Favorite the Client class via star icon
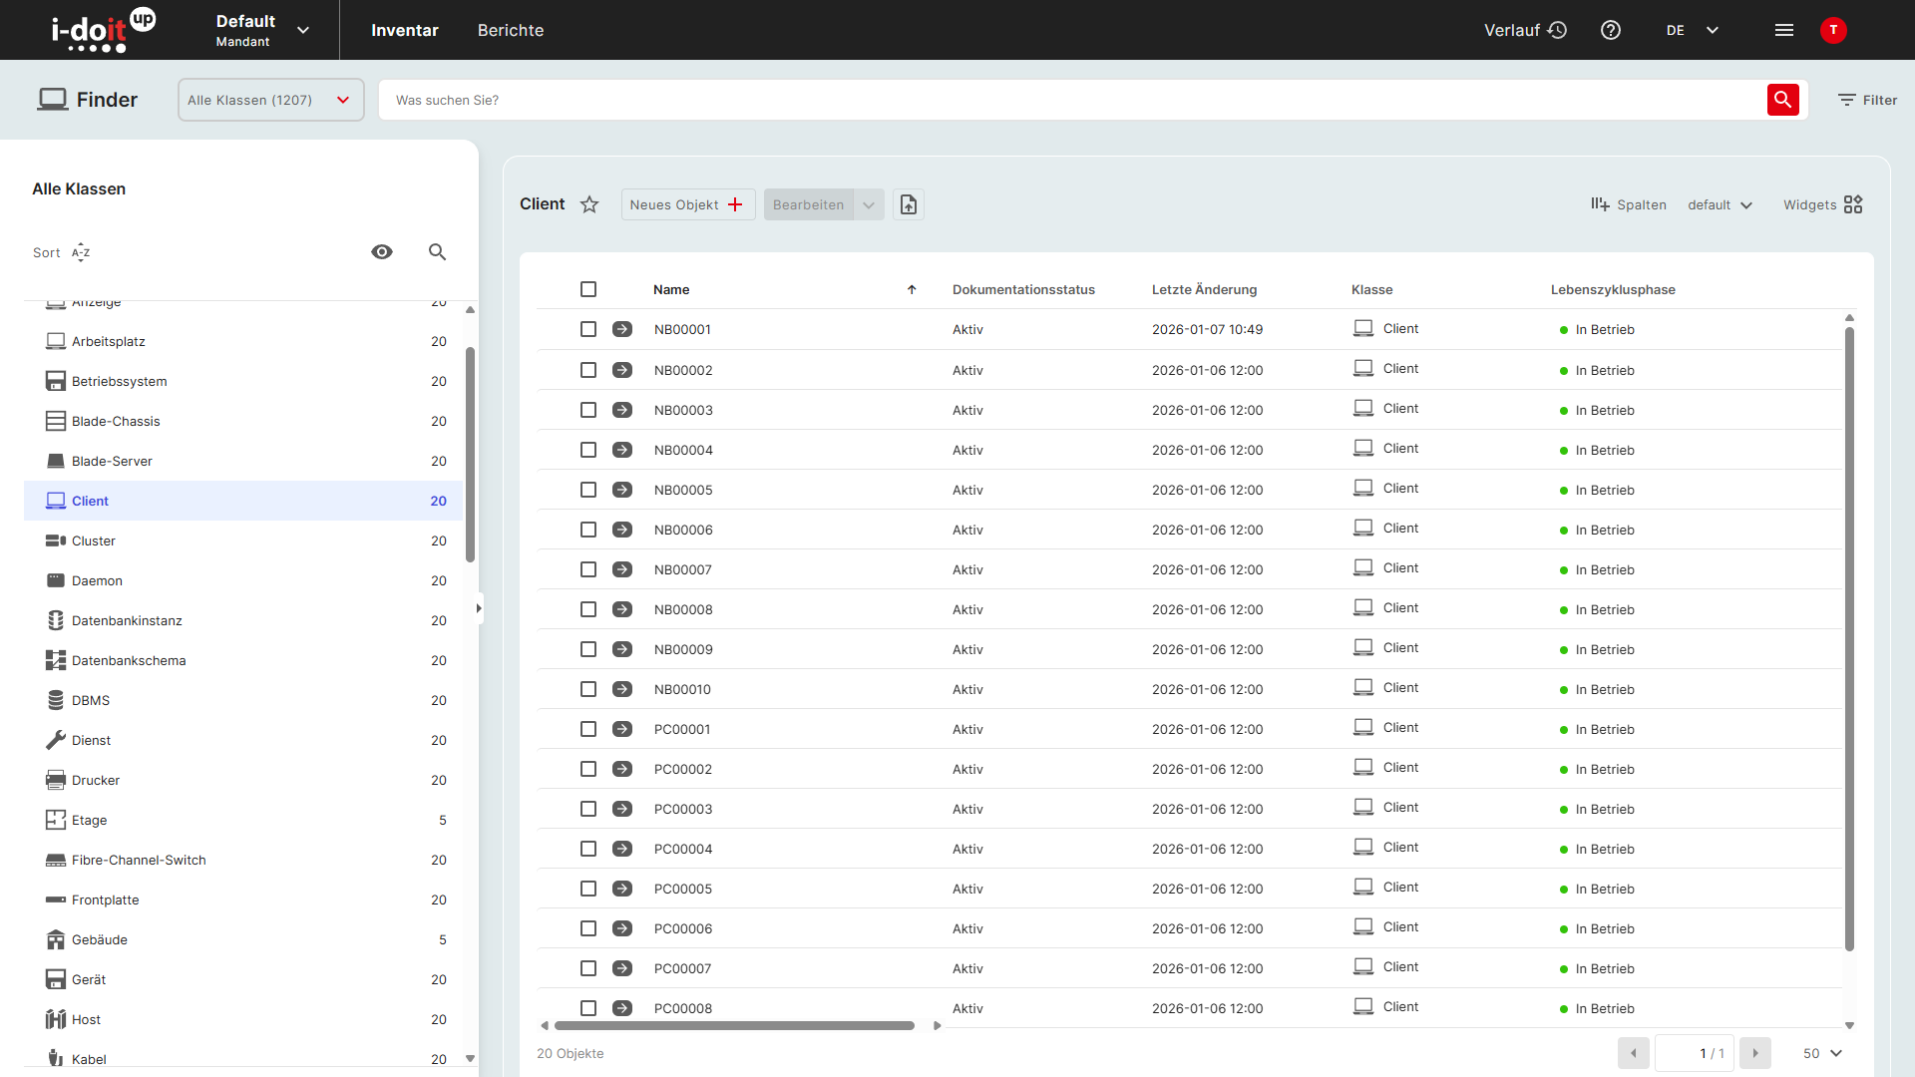Screen dimensions: 1915x1077 (588, 203)
